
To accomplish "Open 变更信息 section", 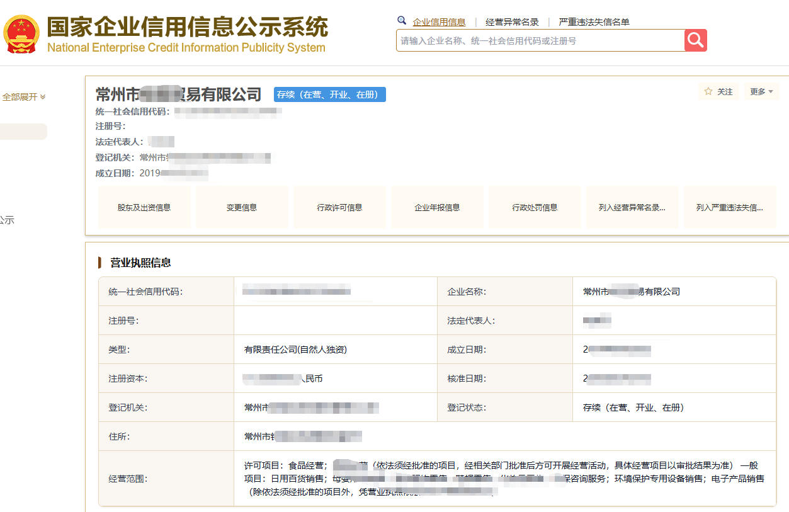I will 242,207.
